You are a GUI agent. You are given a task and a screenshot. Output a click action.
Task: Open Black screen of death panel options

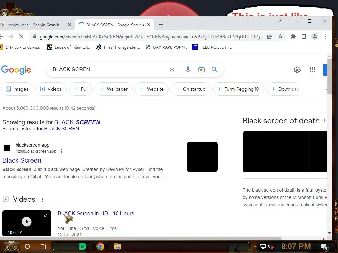pos(325,121)
